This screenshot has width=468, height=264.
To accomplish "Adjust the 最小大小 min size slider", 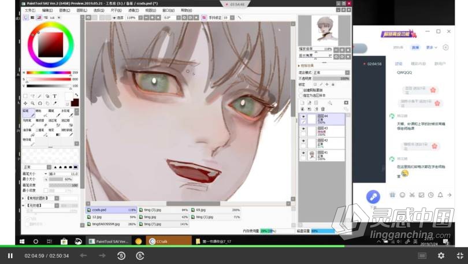I will click(x=61, y=179).
